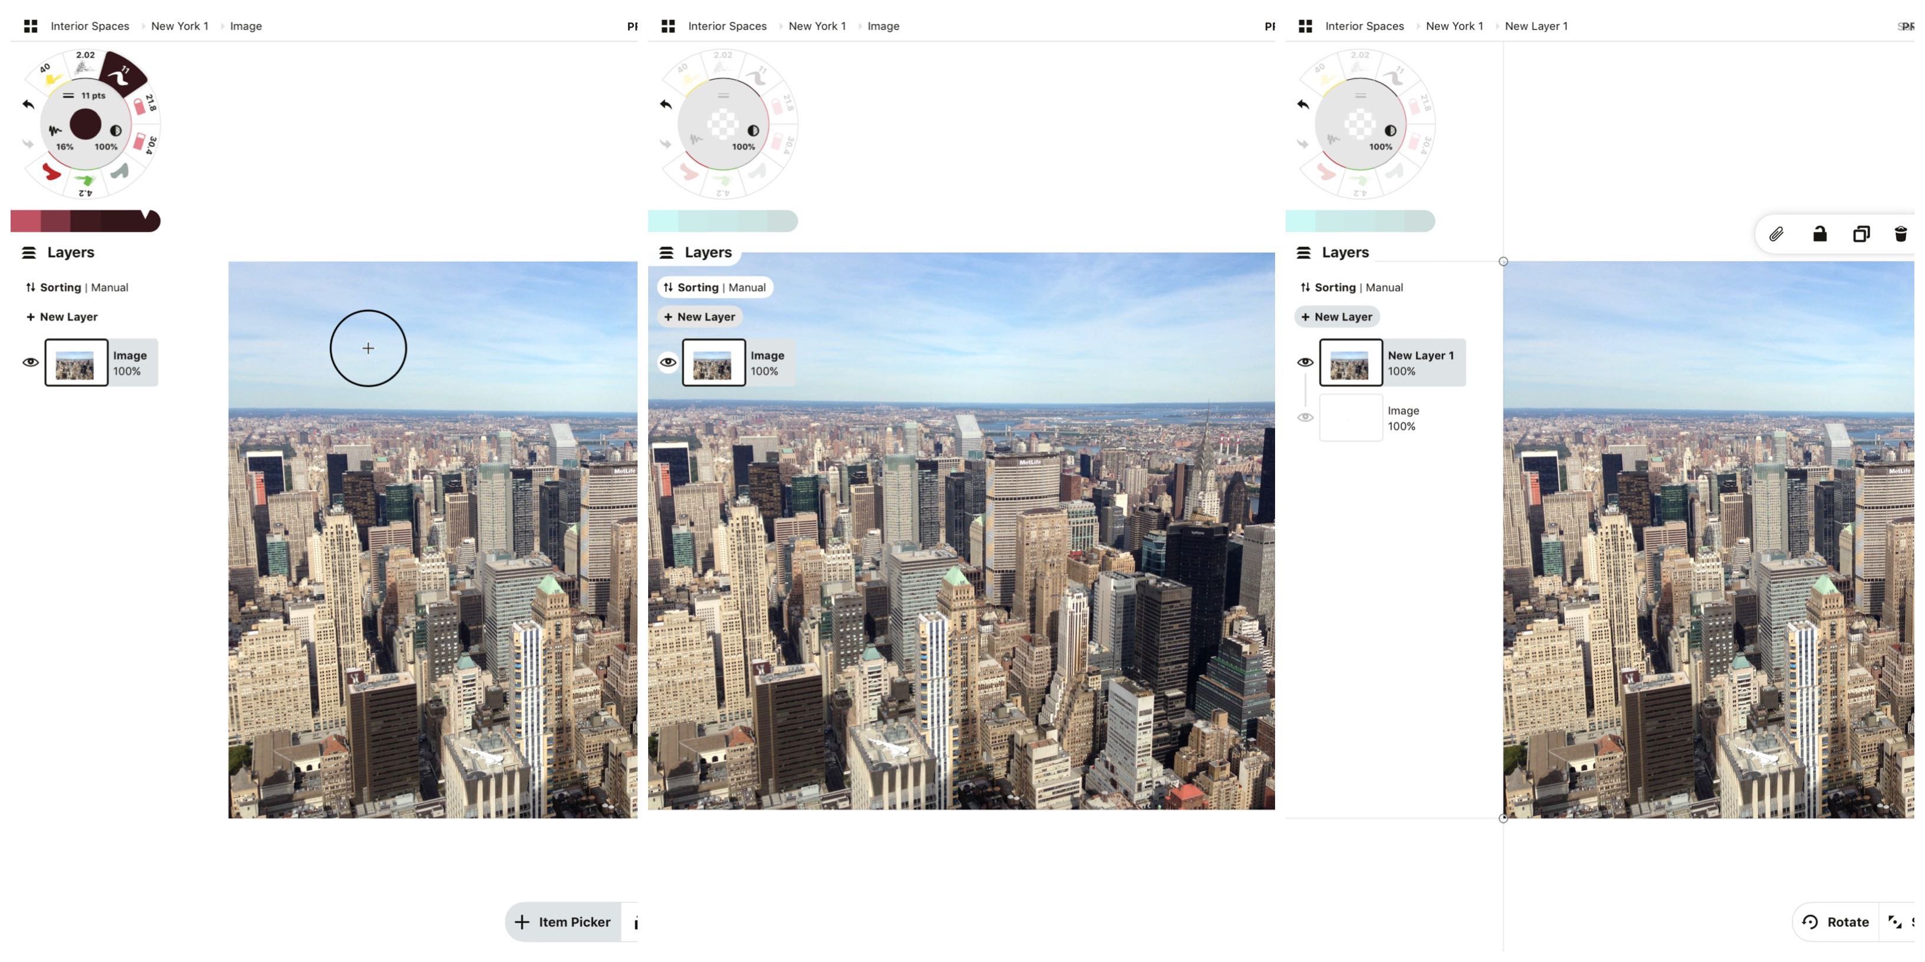Select the yellow highlighter tool marked 40 in left screenshot

pos(50,74)
